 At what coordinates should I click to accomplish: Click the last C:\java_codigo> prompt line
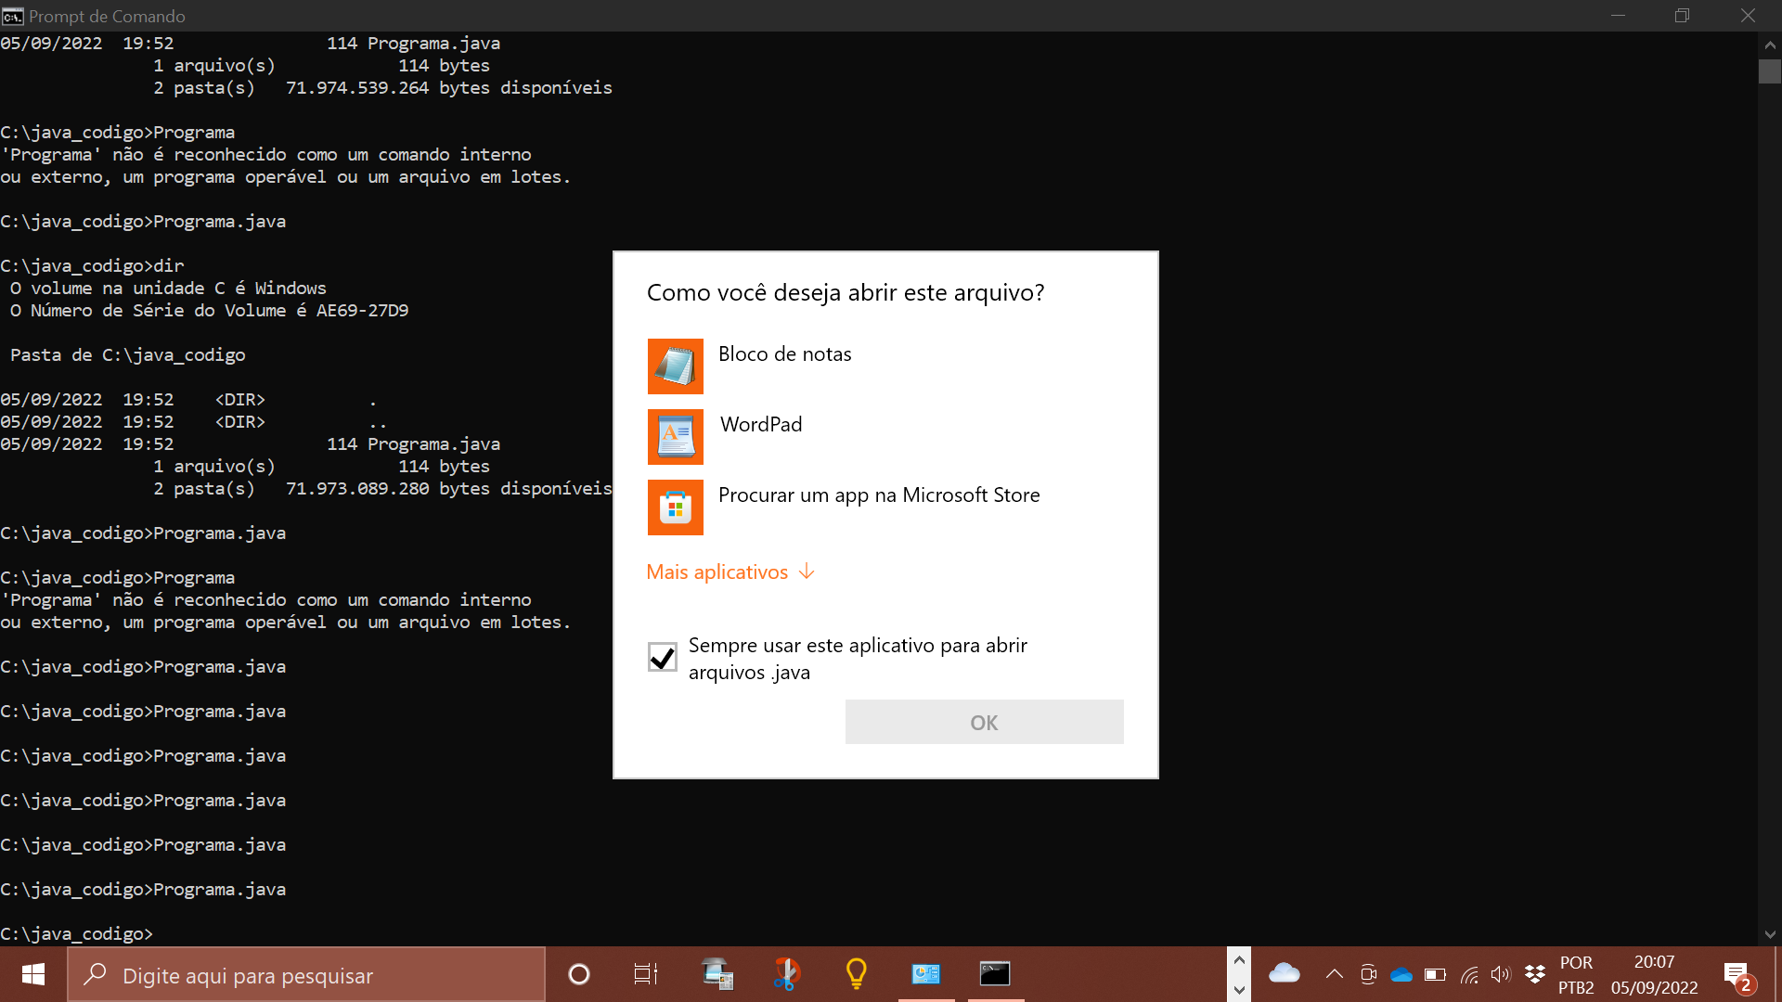point(76,934)
